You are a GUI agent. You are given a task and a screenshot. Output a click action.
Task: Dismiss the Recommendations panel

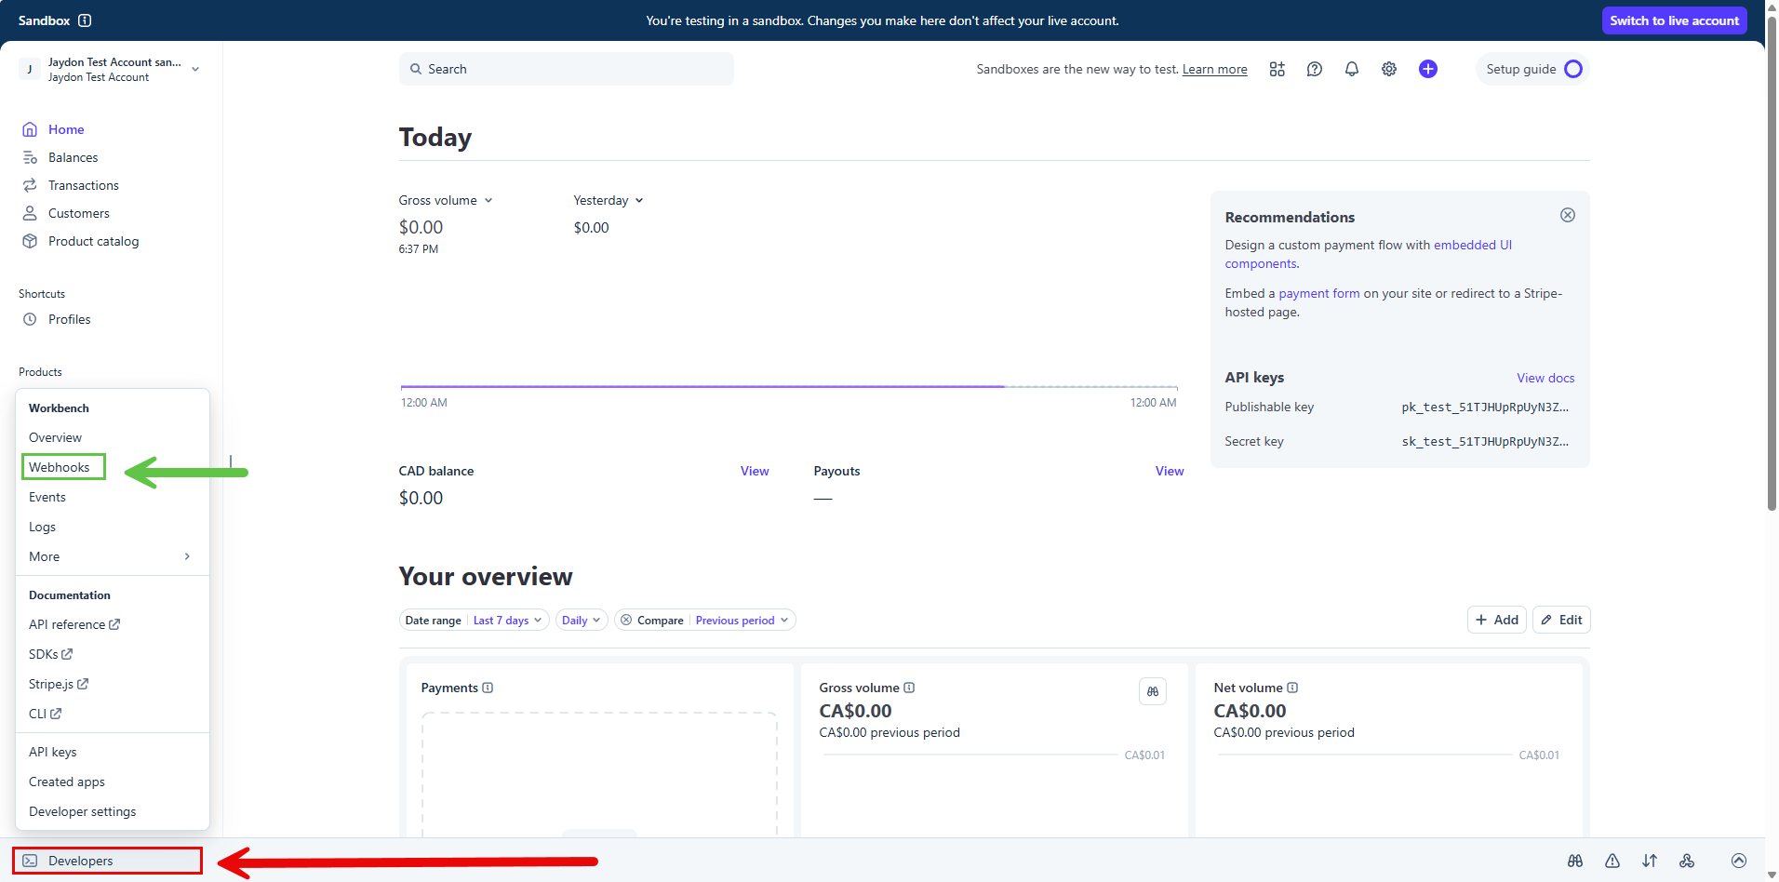1567,215
